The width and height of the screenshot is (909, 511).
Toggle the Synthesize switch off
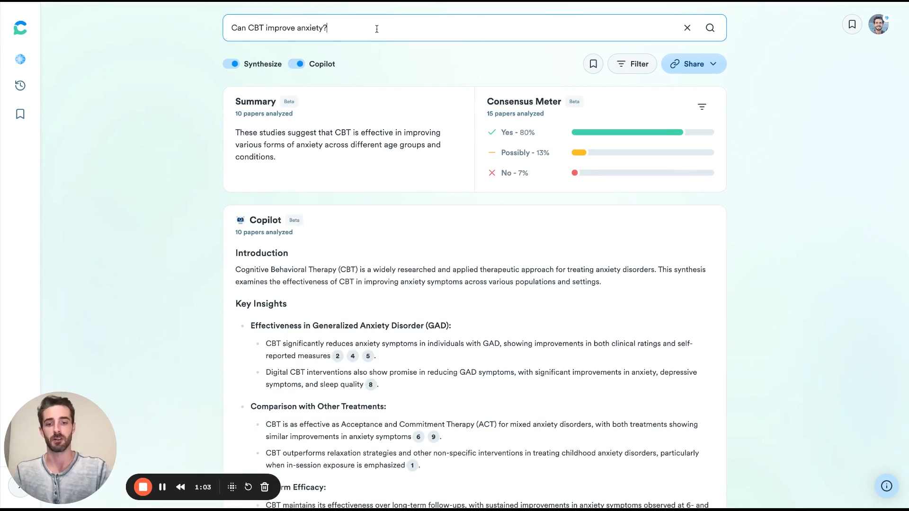click(232, 63)
